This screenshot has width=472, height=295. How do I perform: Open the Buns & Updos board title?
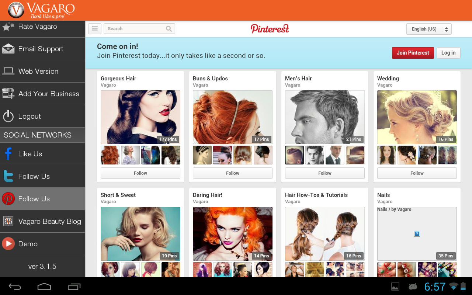(210, 79)
